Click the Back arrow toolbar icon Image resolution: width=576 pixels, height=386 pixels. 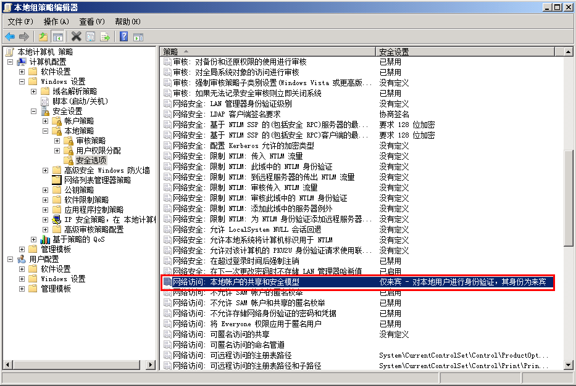[10, 37]
